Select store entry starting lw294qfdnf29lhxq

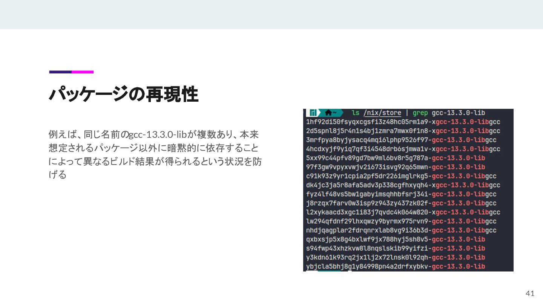[401, 221]
